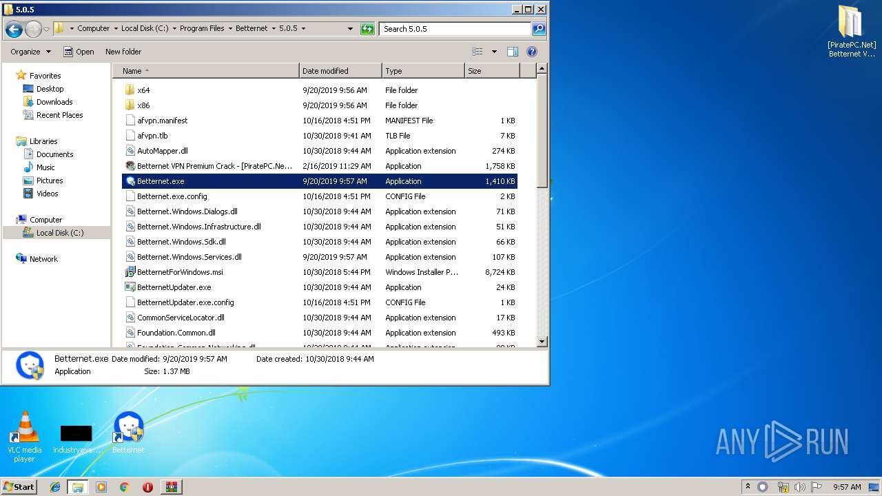Viewport: 882px width, 496px height.
Task: Open Favorites in the navigation pane
Action: click(45, 76)
